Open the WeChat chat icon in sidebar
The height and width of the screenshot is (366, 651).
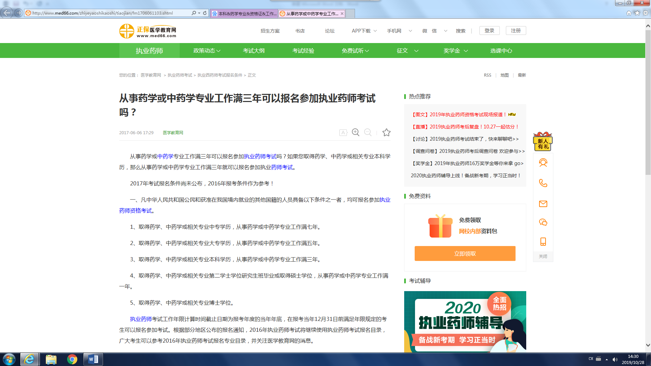tap(543, 222)
